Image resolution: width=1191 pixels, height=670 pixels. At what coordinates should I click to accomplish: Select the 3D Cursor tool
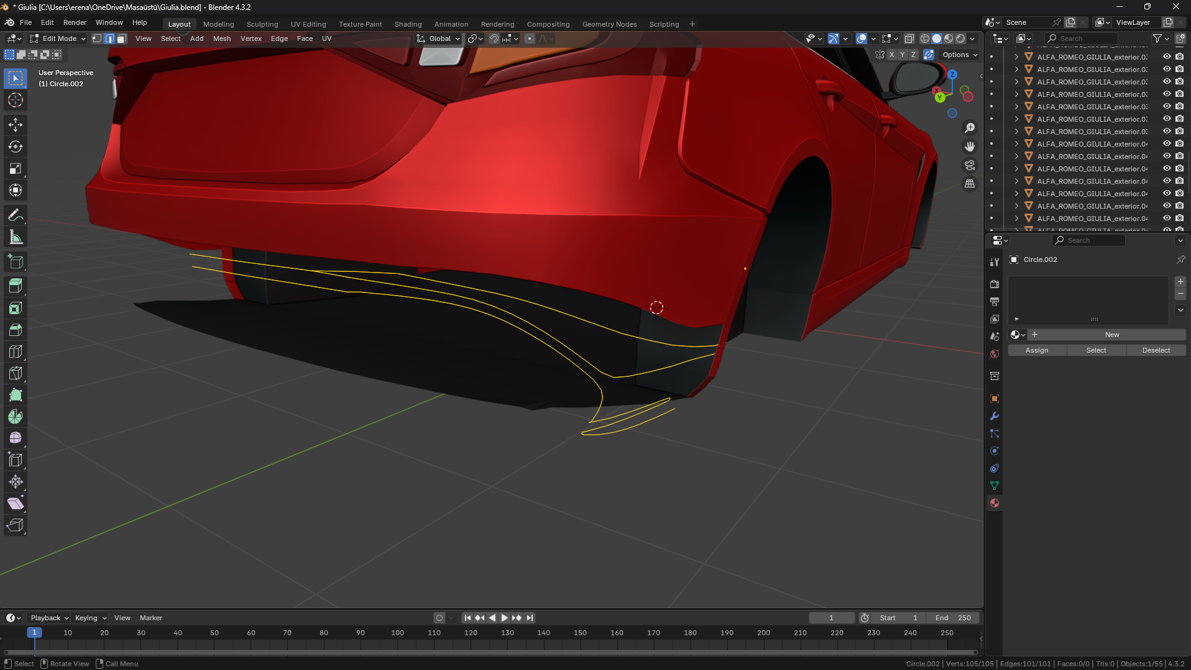[16, 100]
